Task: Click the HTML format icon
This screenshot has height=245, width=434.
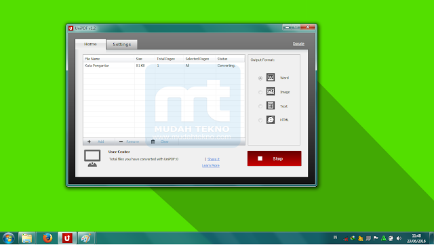Action: [x=271, y=120]
